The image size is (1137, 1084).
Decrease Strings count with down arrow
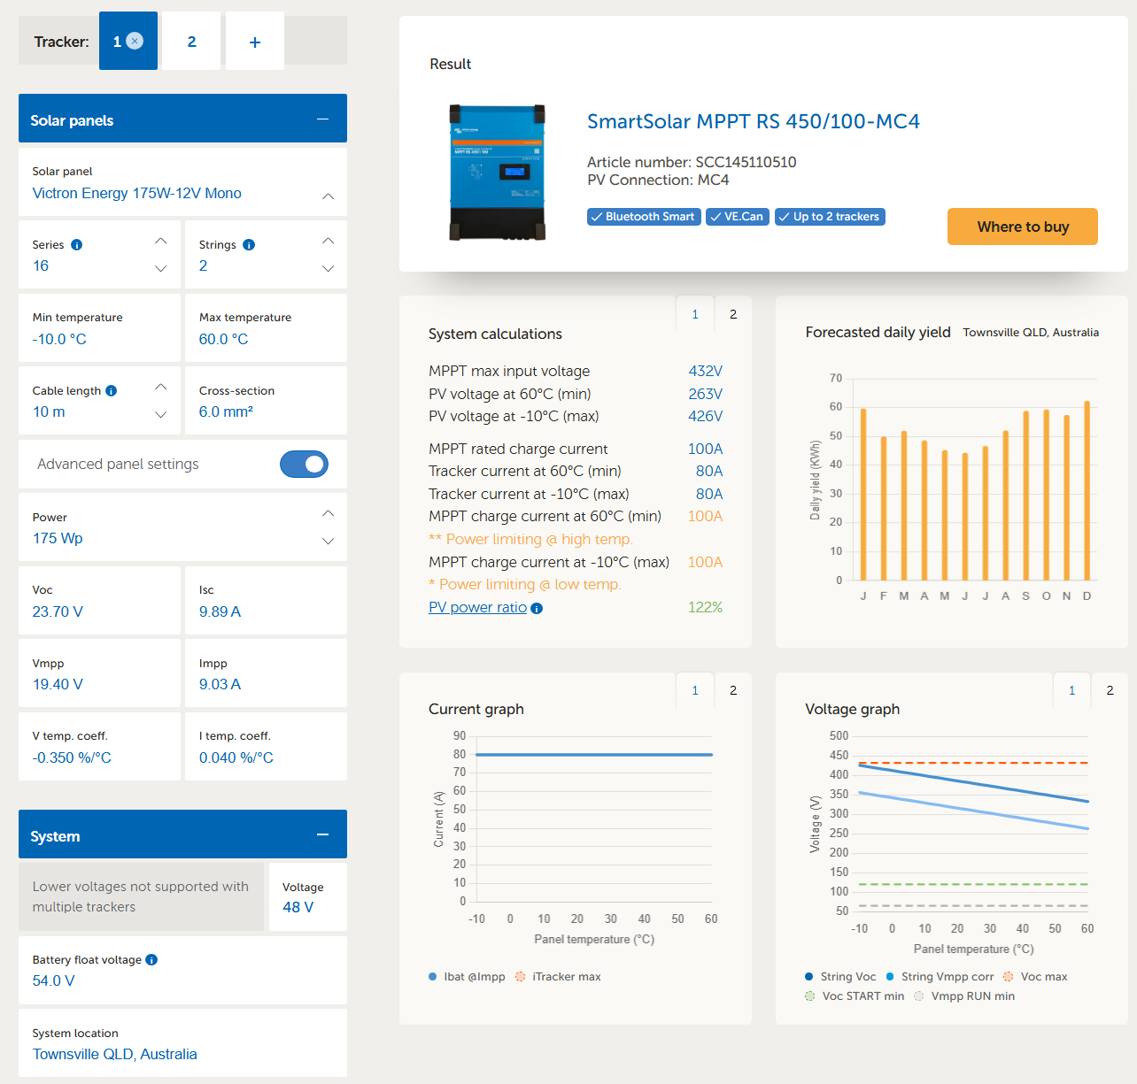[329, 268]
